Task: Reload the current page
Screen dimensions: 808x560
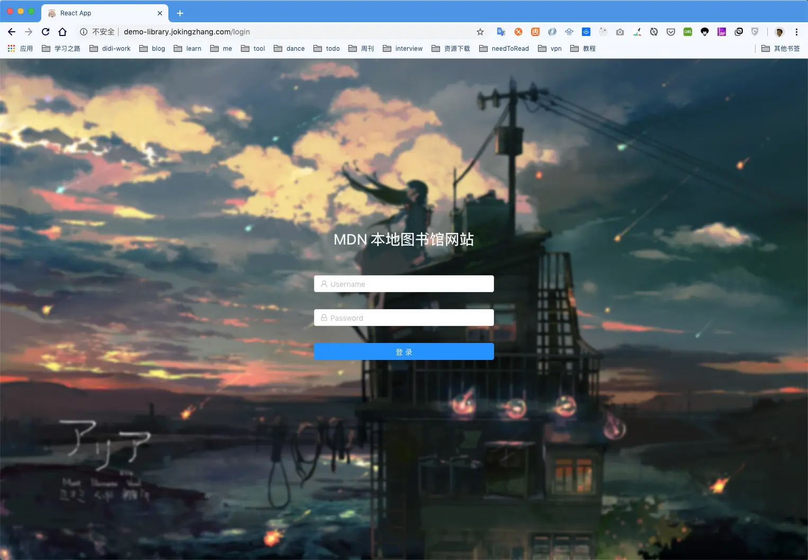Action: pos(46,32)
